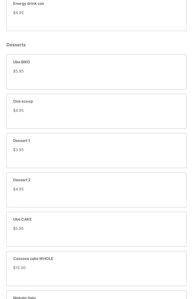
Task: Click the $4.95 Energy drink can price
Action: [18, 13]
